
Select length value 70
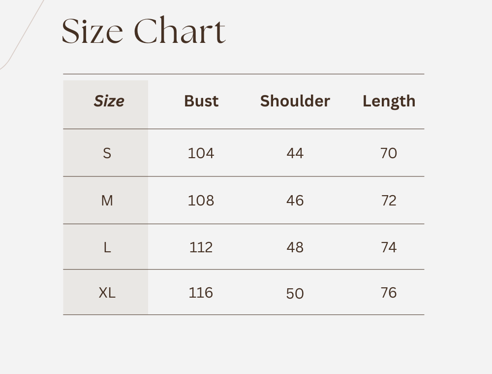pos(388,153)
